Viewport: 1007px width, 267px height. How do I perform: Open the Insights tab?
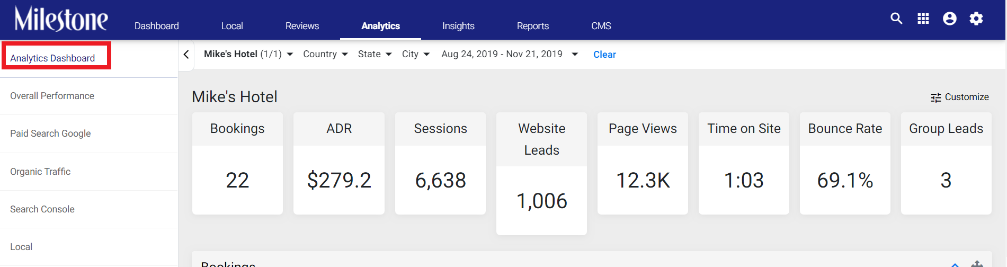click(x=458, y=26)
